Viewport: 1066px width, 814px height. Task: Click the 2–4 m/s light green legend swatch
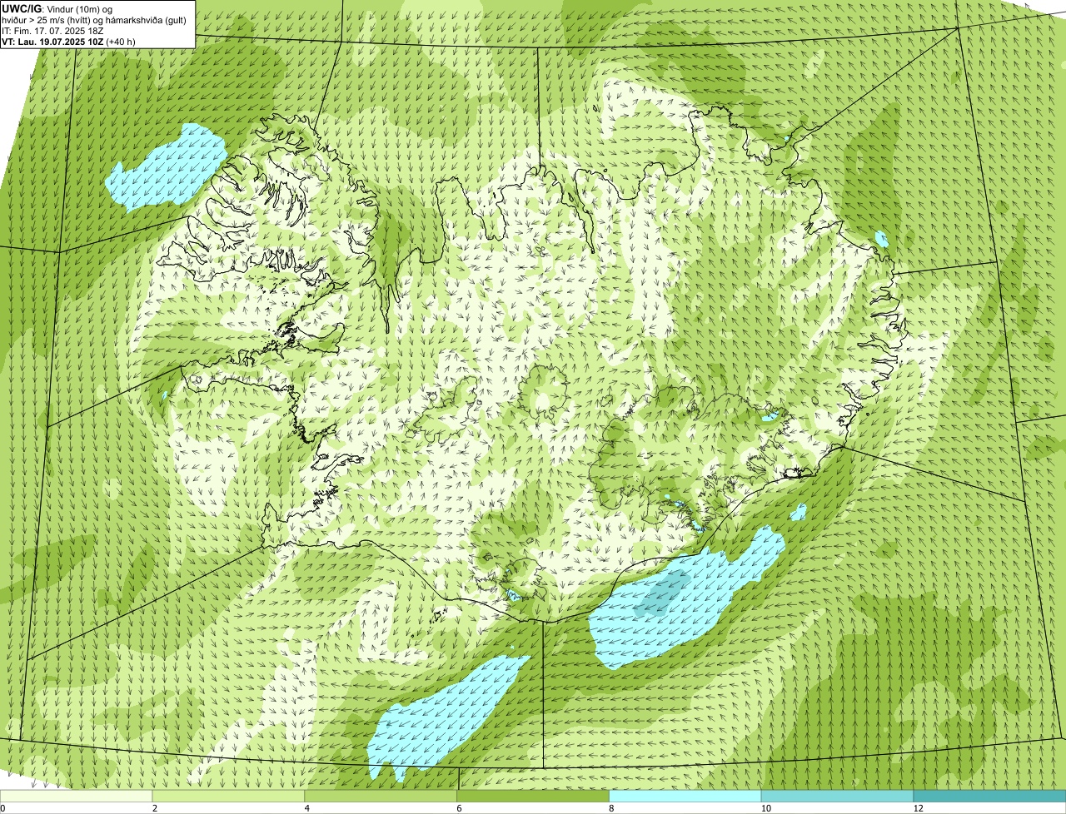229,796
